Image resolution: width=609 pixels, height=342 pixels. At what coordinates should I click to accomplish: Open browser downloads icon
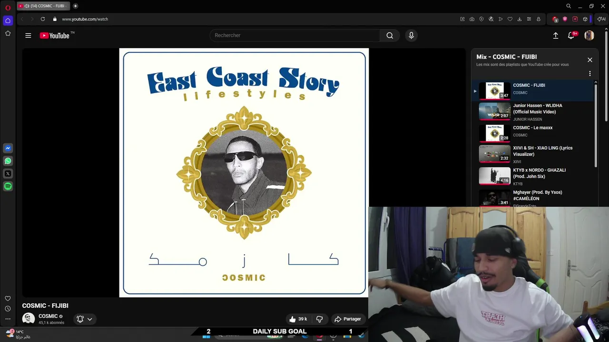pos(520,19)
